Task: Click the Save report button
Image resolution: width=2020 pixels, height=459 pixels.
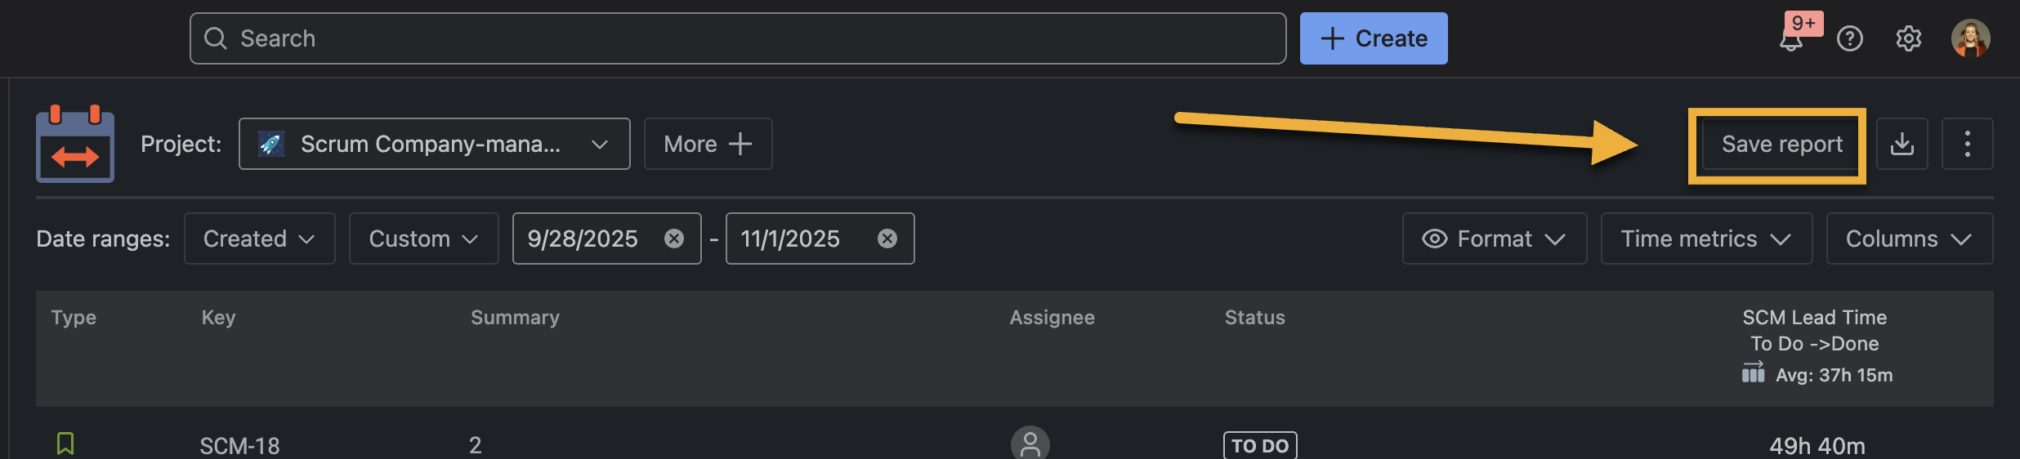Action: coord(1781,144)
